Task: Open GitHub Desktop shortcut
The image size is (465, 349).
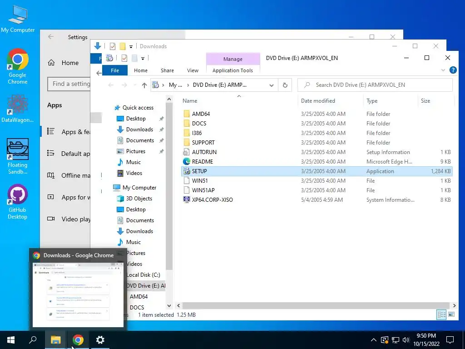Action: [18, 202]
